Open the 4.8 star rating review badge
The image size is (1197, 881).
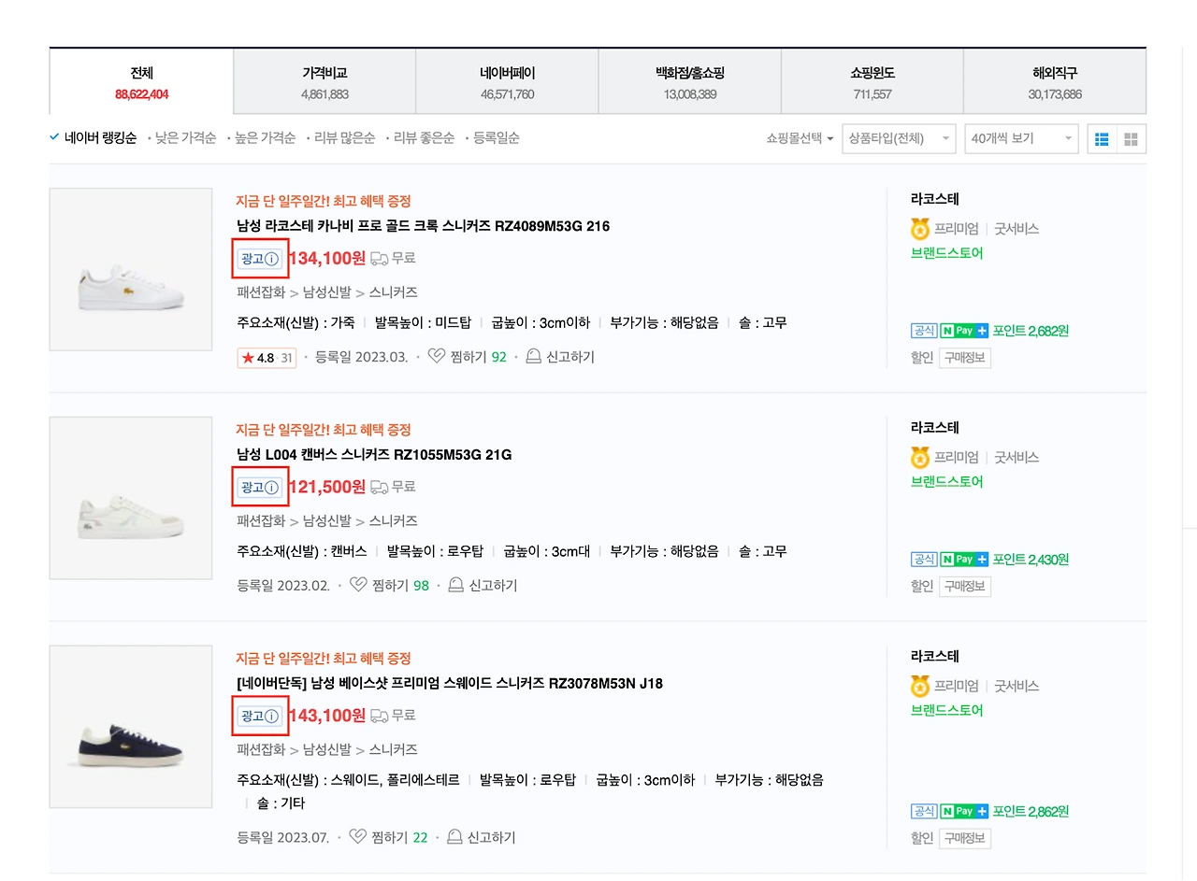(267, 358)
